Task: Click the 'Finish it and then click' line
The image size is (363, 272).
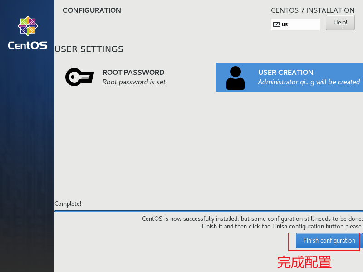Action: [282, 226]
